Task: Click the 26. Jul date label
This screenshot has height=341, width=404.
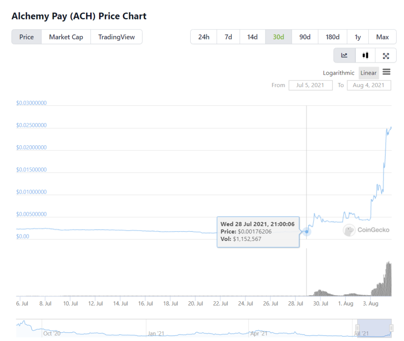Action: 271,304
